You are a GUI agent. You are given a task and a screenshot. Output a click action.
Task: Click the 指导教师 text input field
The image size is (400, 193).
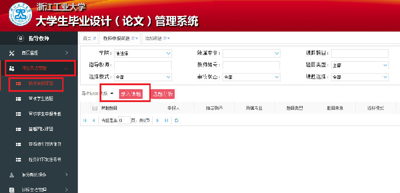(143, 65)
